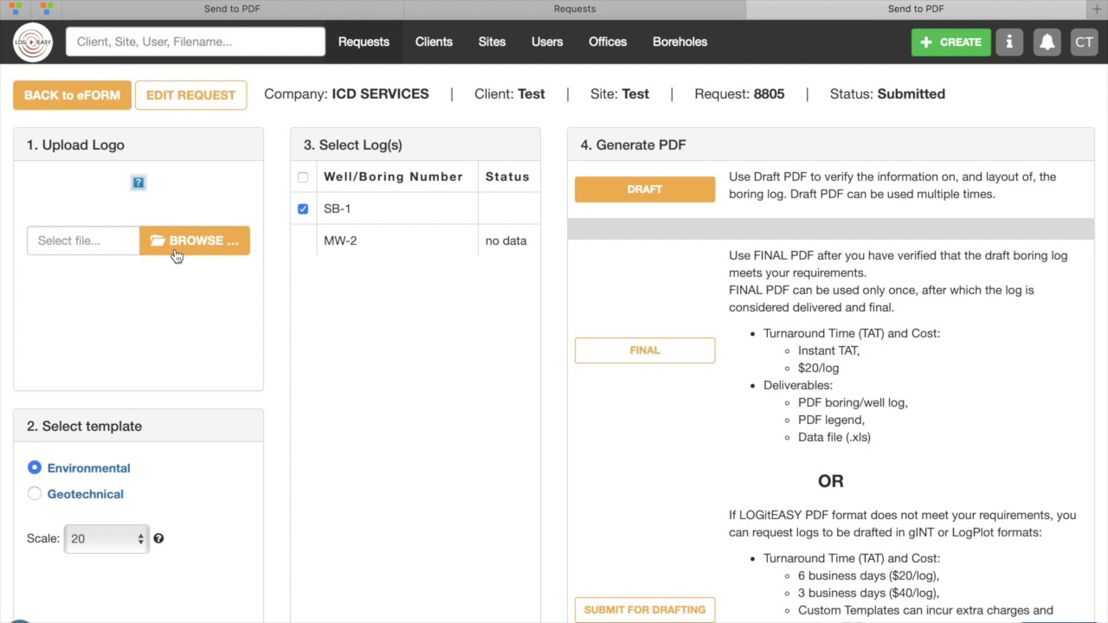
Task: Click the Create button with plus icon
Action: [x=950, y=42]
